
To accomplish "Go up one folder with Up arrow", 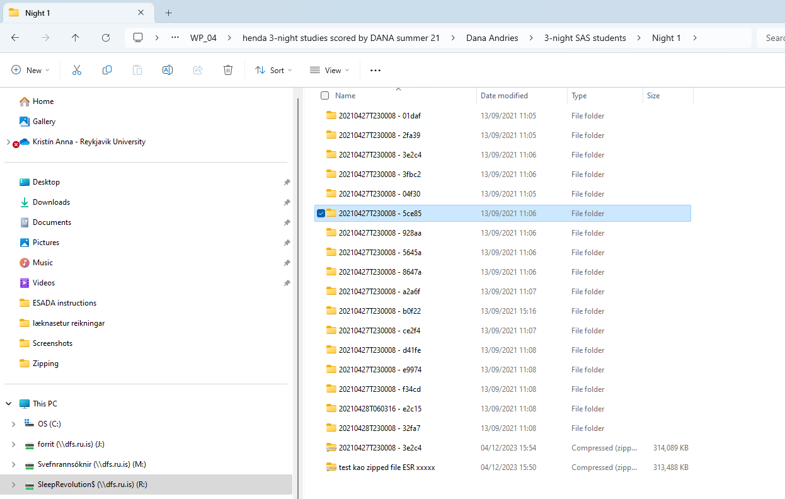I will 76,38.
